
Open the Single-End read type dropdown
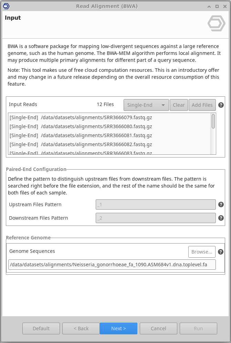click(146, 105)
